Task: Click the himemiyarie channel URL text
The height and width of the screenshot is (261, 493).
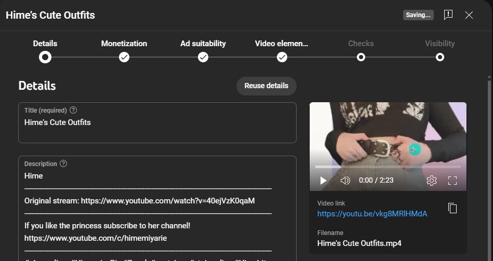Action: tap(96, 238)
